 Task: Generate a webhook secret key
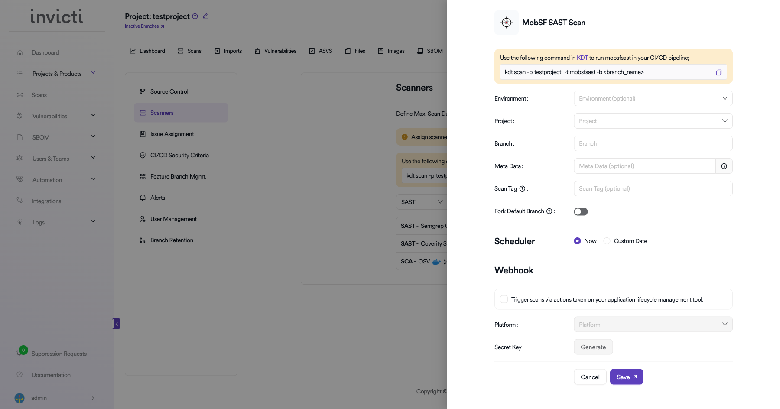point(593,347)
